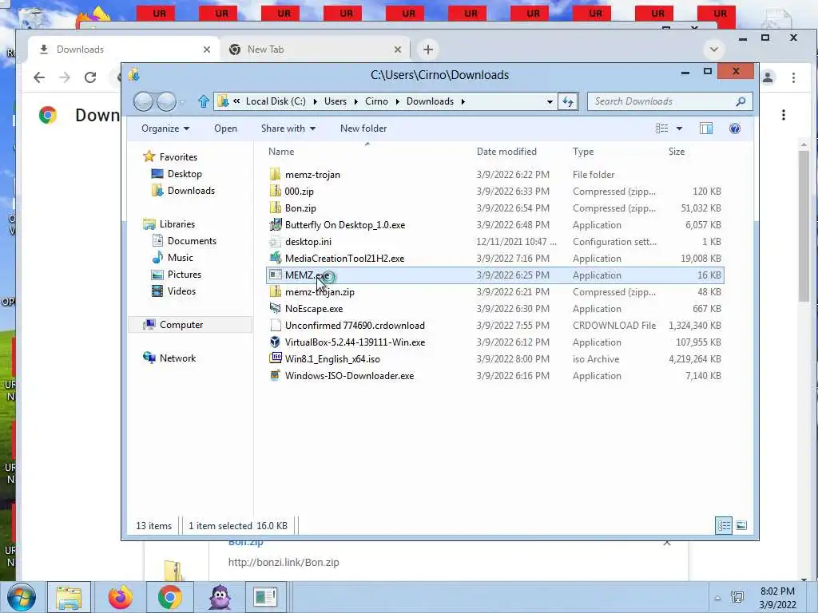Viewport: 818px width, 613px height.
Task: Open Chrome from the taskbar
Action: (x=170, y=597)
